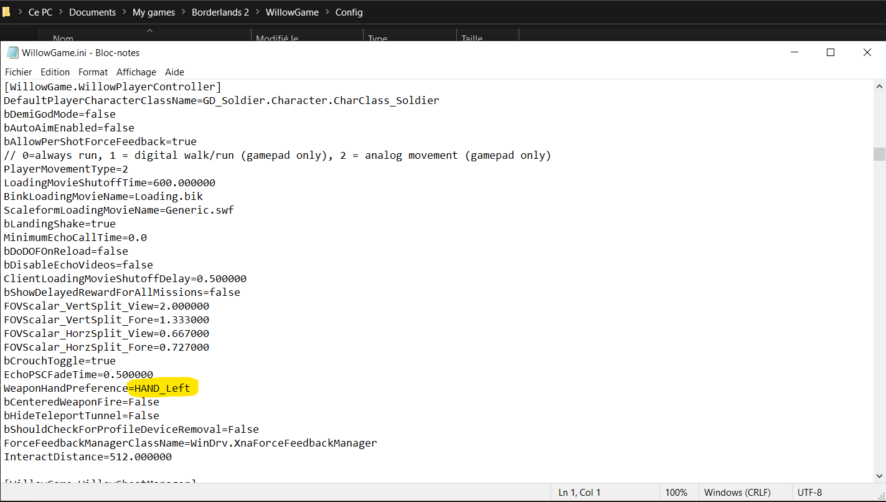Click the FOVScalar_HorzSplit_View=0.667000 line

tap(106, 333)
